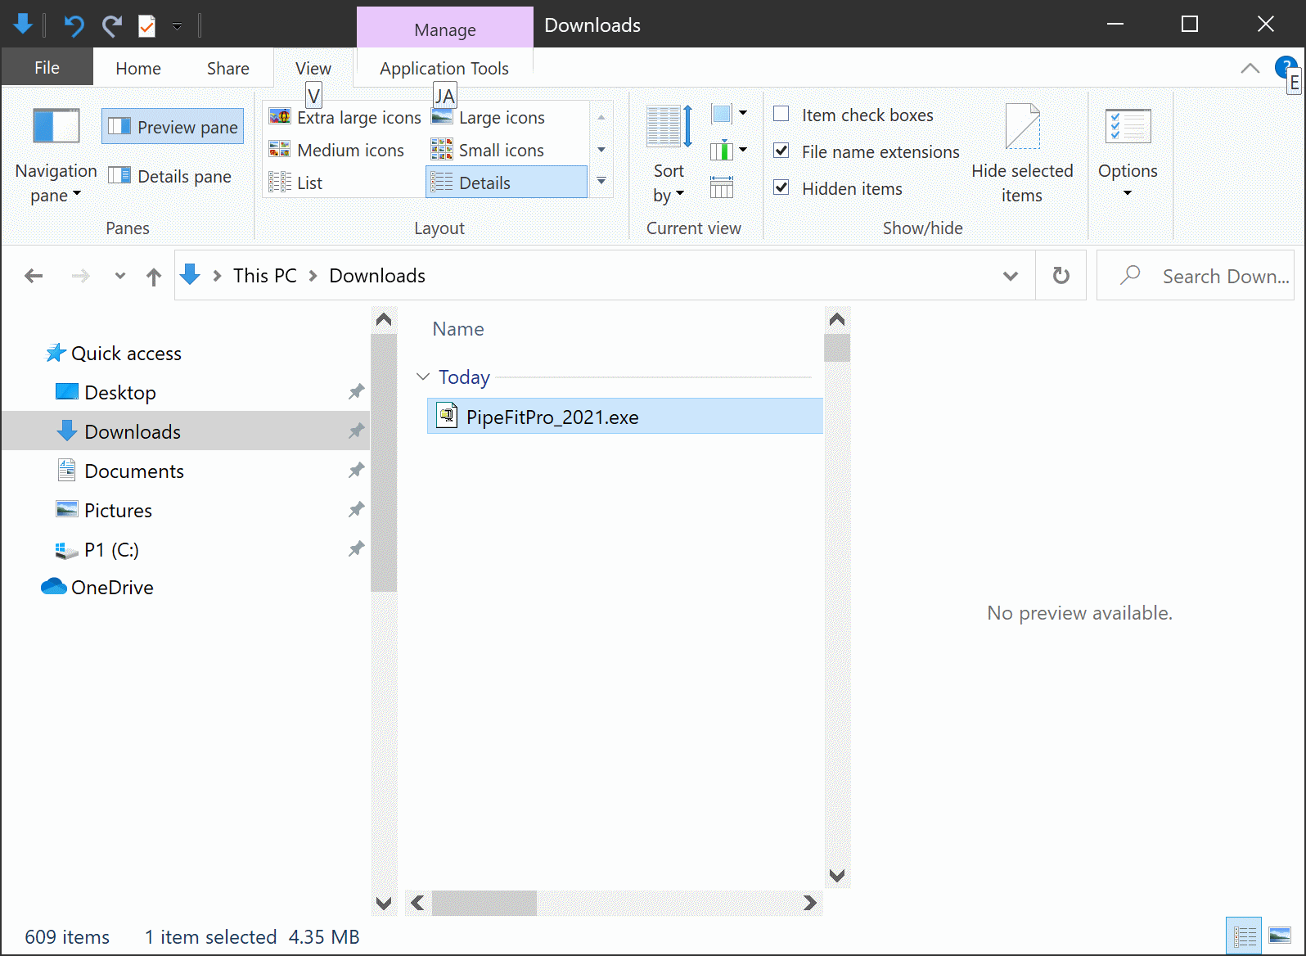Image resolution: width=1306 pixels, height=956 pixels.
Task: Click Hide selected items button
Action: tap(1022, 154)
